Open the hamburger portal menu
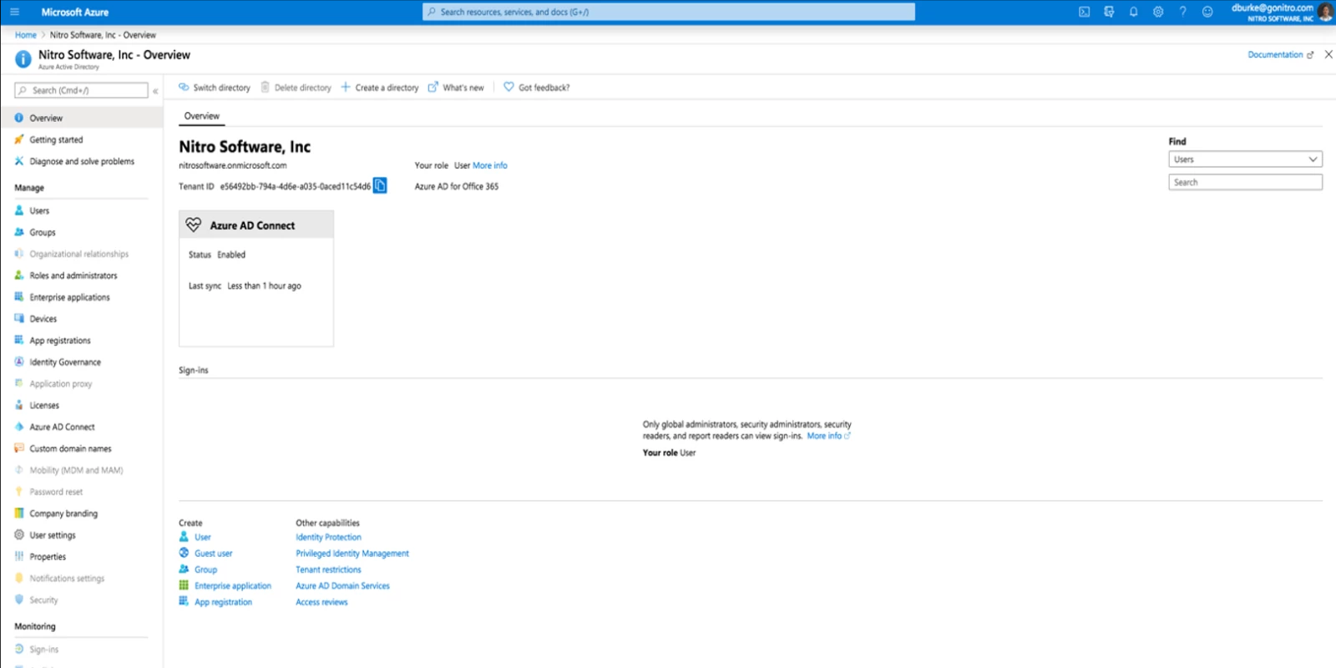Screen dimensions: 1336x668 [x=14, y=12]
